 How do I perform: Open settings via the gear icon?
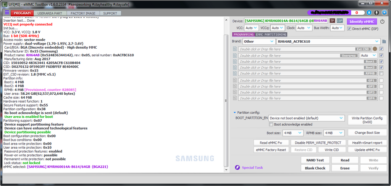click(x=385, y=13)
